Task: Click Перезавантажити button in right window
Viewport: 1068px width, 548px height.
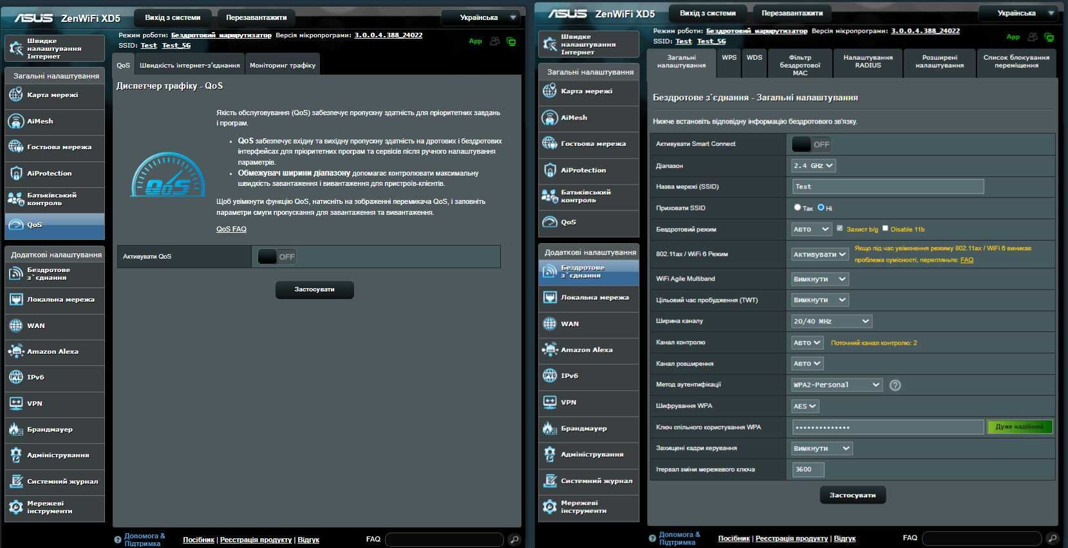Action: click(x=792, y=13)
